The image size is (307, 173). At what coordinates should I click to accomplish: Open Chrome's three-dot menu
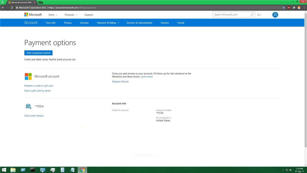[x=304, y=8]
